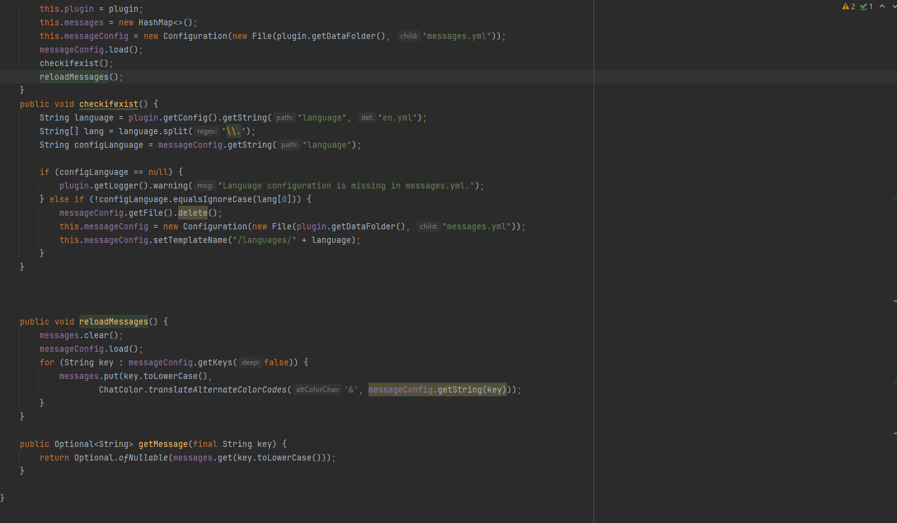The height and width of the screenshot is (523, 897).
Task: Click the reloadMessages() call on the highlighted line
Action: click(82, 77)
